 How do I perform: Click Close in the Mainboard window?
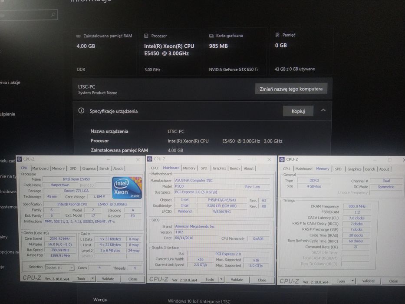262,280
